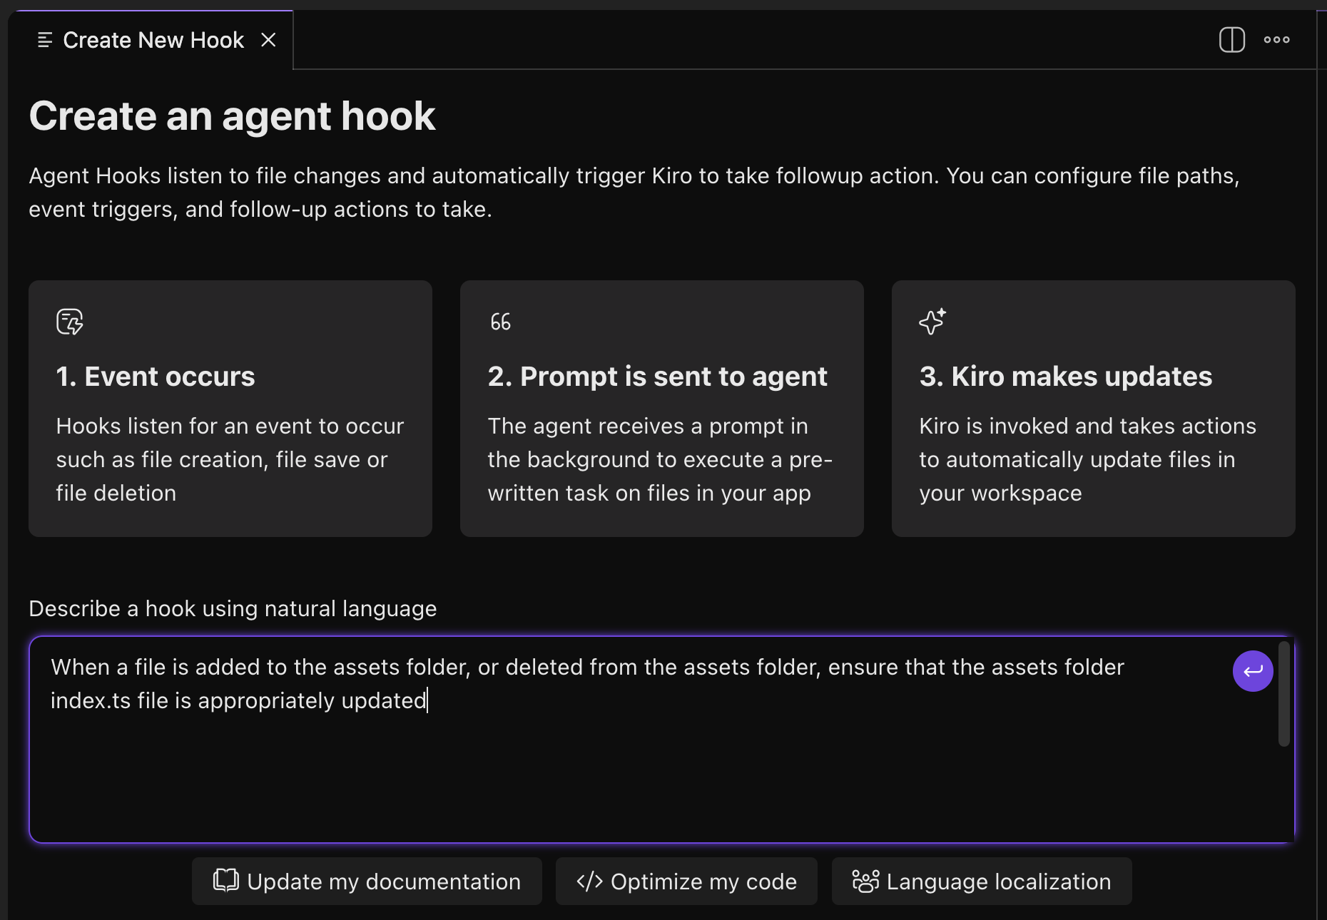Click the book icon beside Update my documentation

[225, 881]
